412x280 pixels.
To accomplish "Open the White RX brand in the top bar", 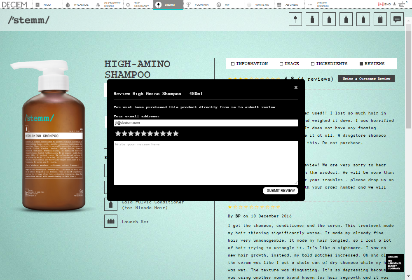I will tap(259, 5).
